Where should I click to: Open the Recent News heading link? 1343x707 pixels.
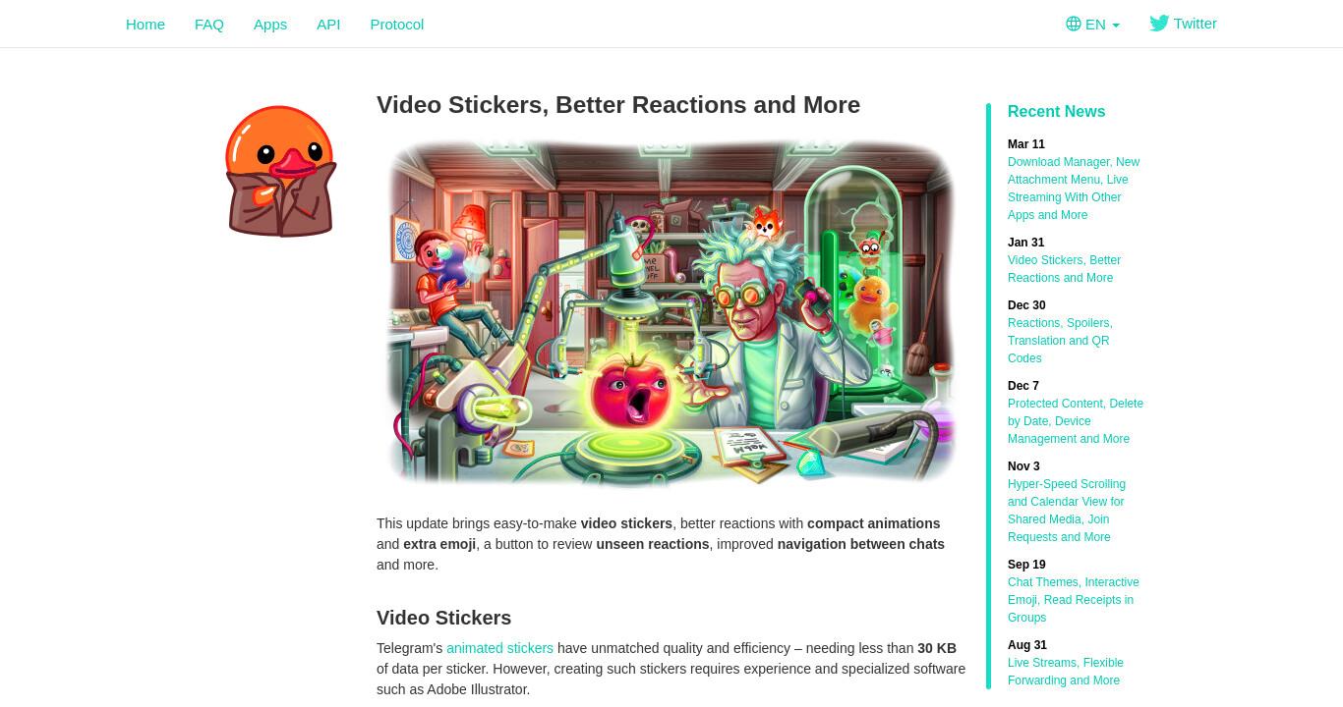click(x=1056, y=111)
